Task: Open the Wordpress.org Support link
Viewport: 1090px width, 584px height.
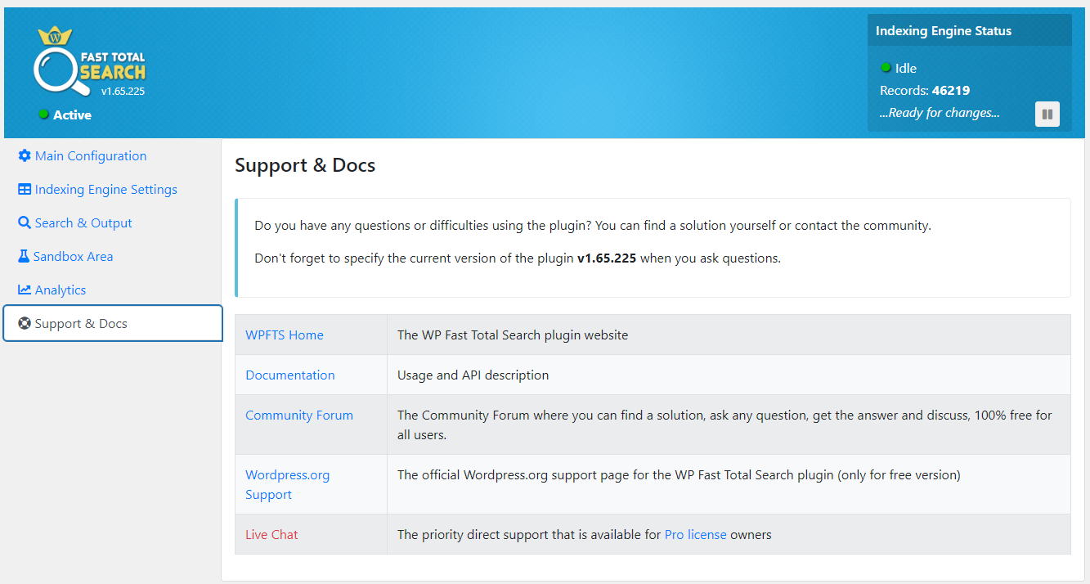Action: (288, 484)
